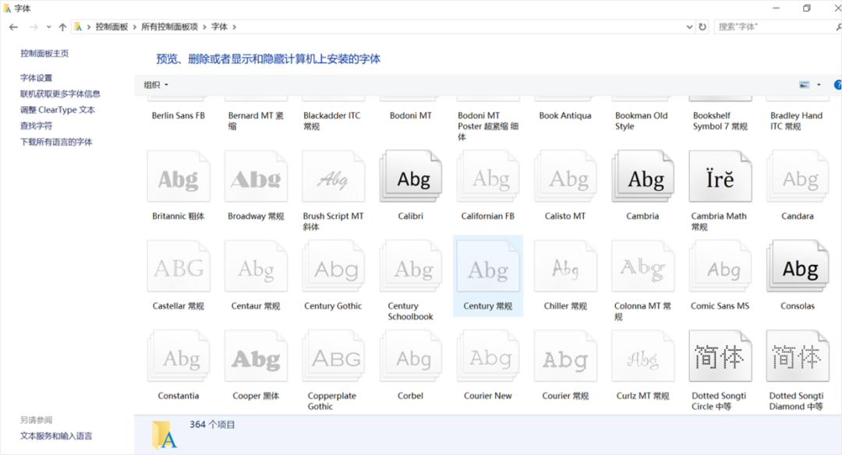The image size is (842, 455).
Task: Click the font label Bookman Old Style
Action: (642, 121)
